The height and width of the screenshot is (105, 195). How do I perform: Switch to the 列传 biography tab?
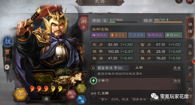[190, 92]
